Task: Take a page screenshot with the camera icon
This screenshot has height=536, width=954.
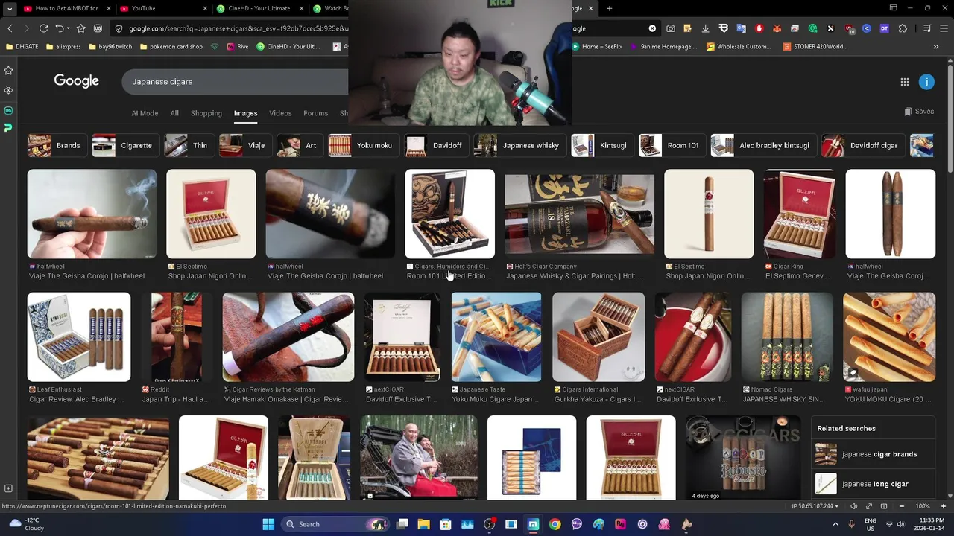Action: (x=671, y=28)
